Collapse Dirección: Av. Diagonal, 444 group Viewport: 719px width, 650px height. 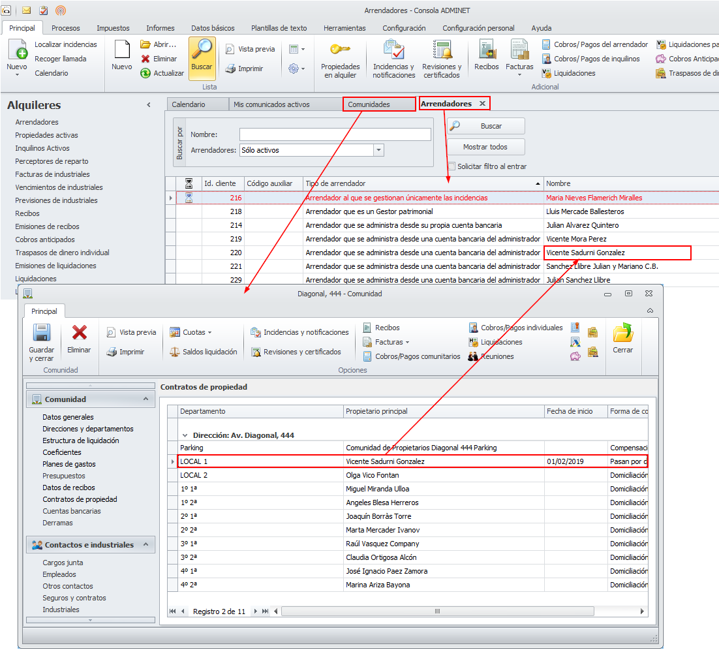[x=185, y=435]
